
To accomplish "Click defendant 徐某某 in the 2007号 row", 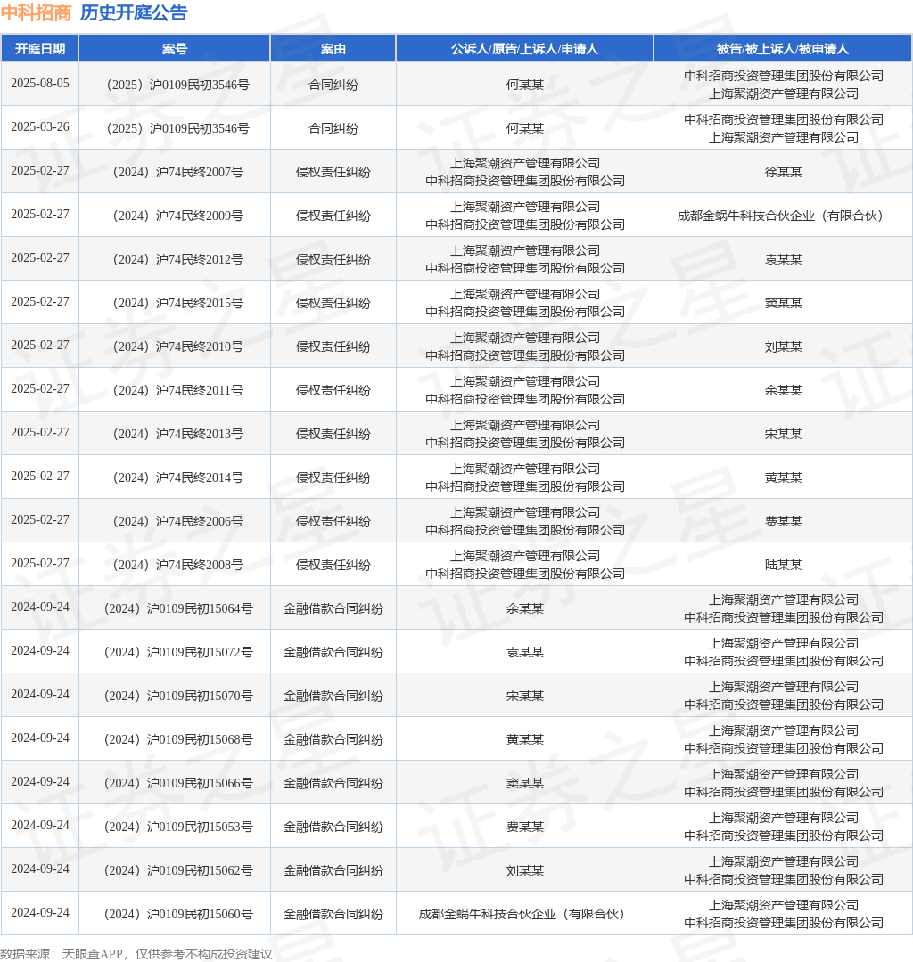I will click(x=783, y=173).
